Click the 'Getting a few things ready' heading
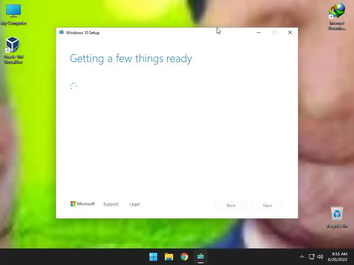 (131, 59)
